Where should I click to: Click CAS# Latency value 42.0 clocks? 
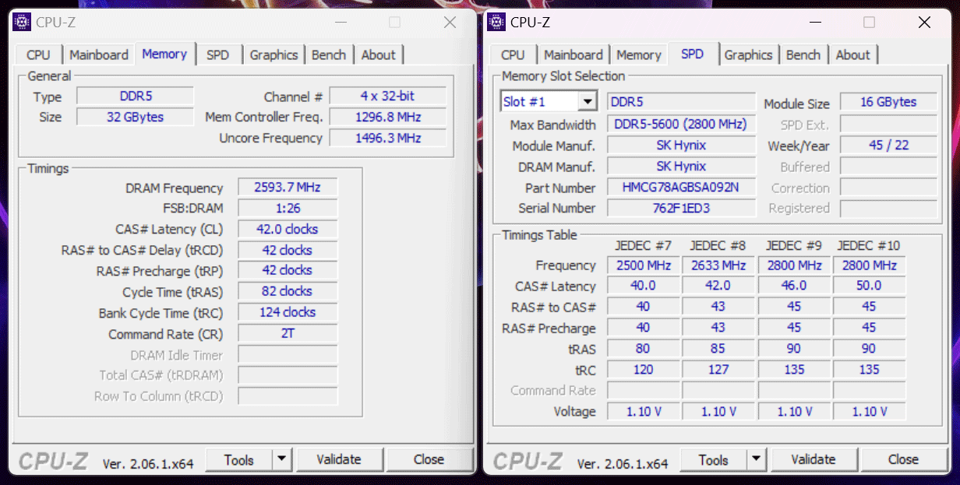(x=288, y=229)
